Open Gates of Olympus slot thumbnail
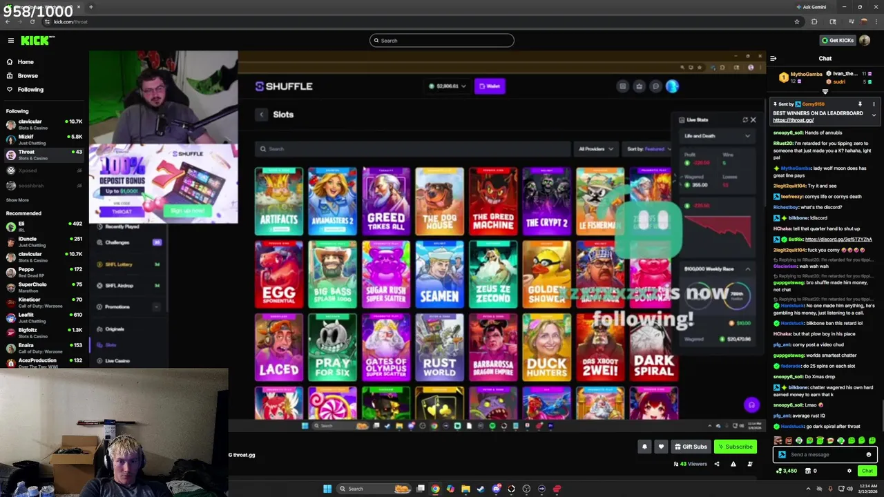The image size is (884, 497). (x=386, y=347)
